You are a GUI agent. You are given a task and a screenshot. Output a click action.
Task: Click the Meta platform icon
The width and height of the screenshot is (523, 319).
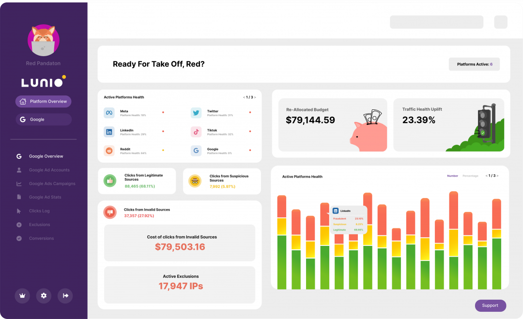coord(109,113)
